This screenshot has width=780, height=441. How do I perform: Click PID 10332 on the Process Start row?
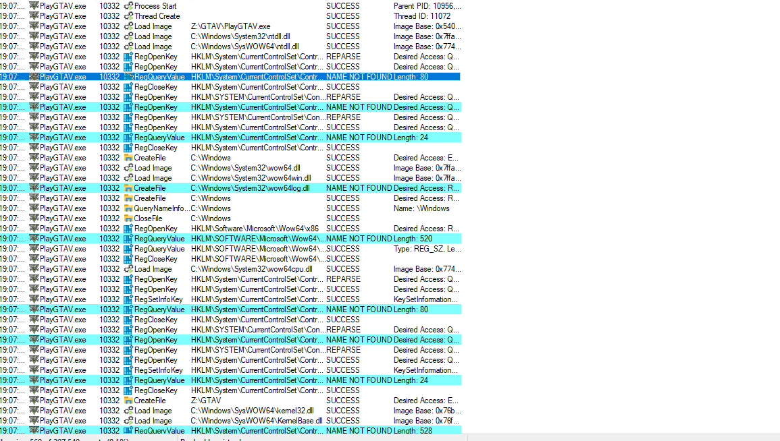pyautogui.click(x=109, y=6)
